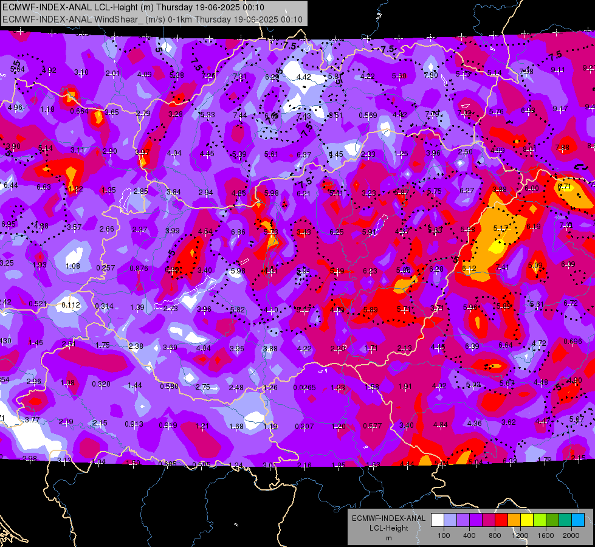The image size is (595, 547).
Task: Click wind shear value 0.320
Action: [101, 384]
